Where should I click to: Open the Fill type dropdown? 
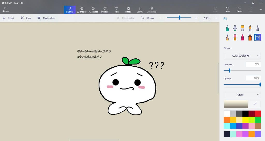242,56
